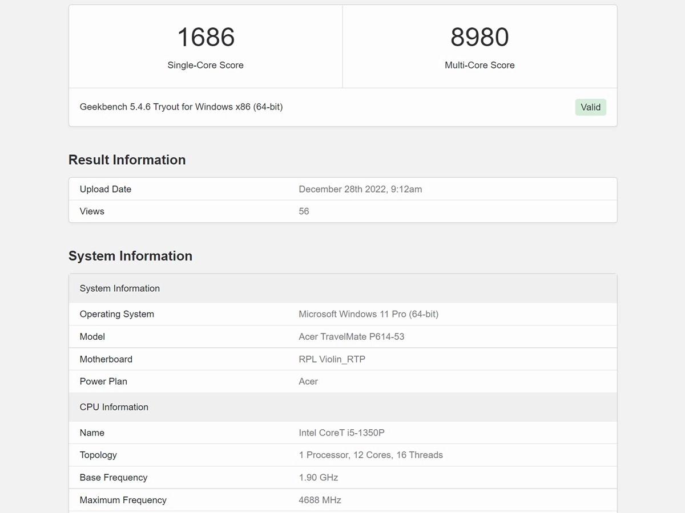The image size is (685, 513).
Task: Click the Topology row label
Action: click(x=98, y=455)
